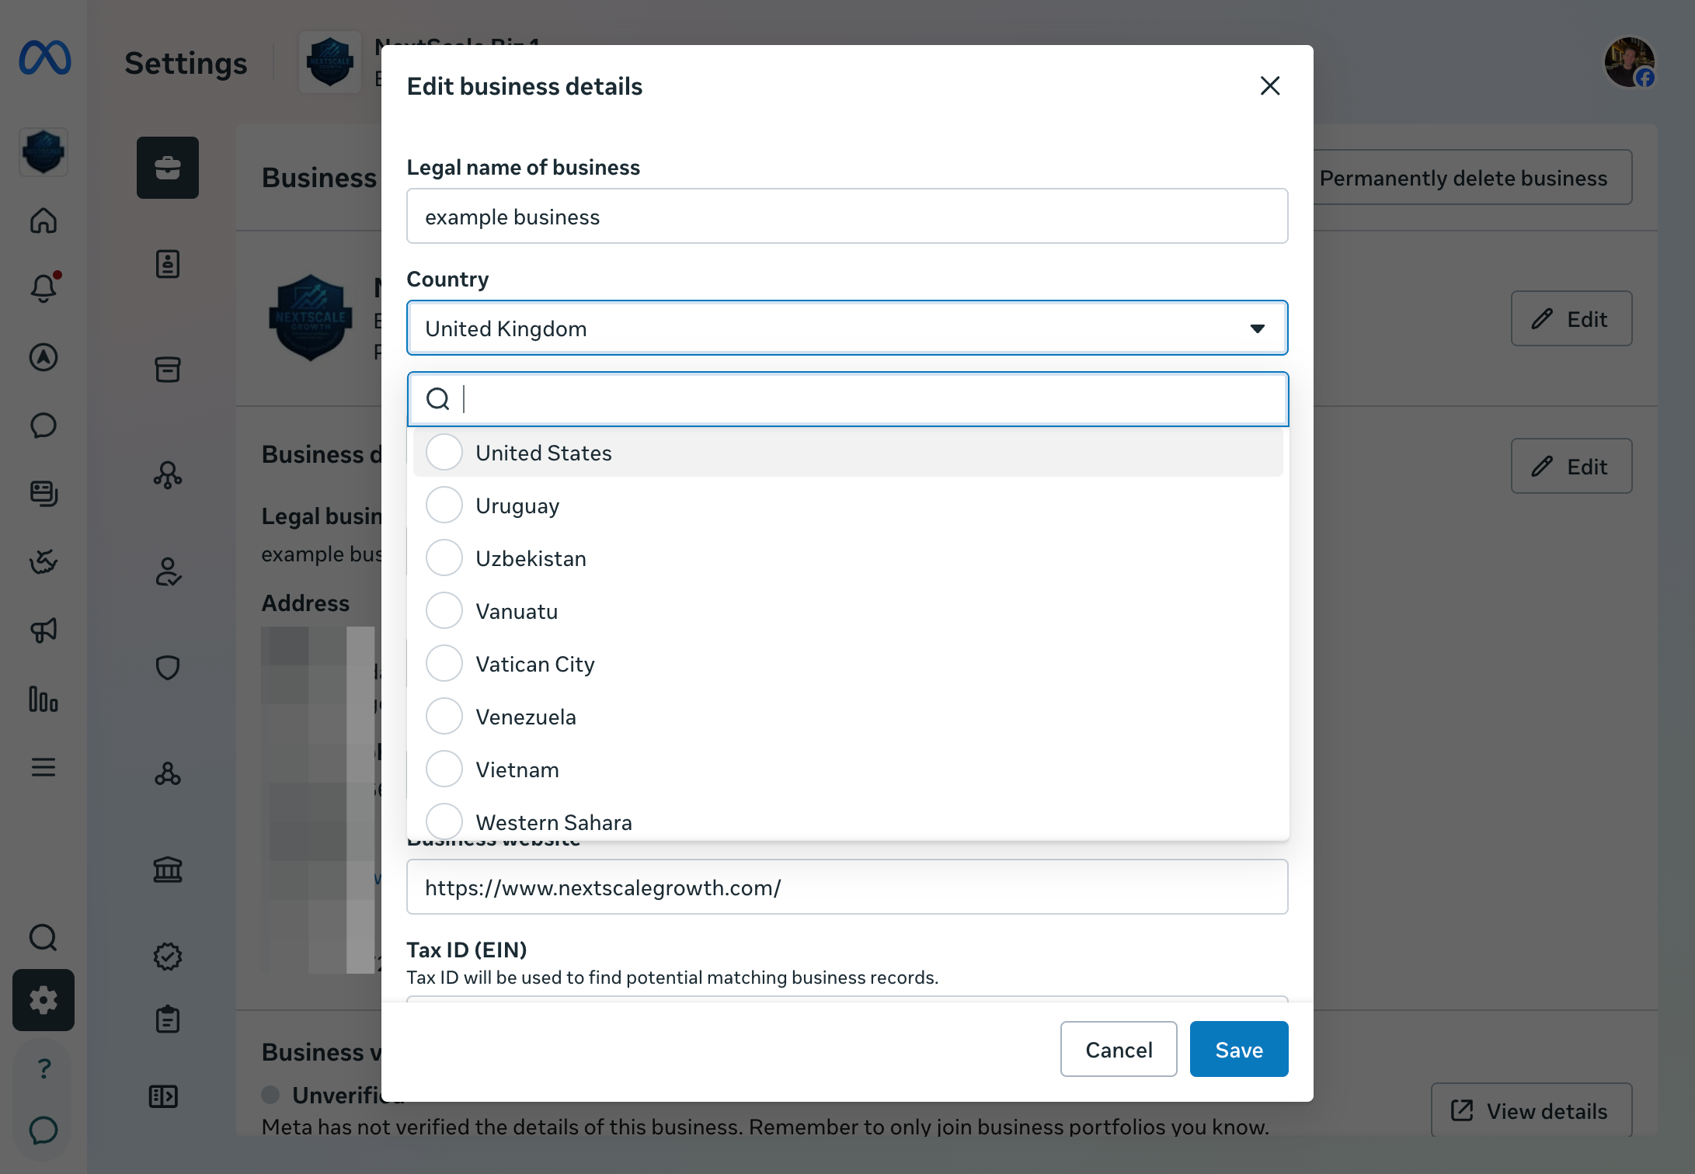Click Edit button beside business logo
The width and height of the screenshot is (1695, 1174).
1571,319
